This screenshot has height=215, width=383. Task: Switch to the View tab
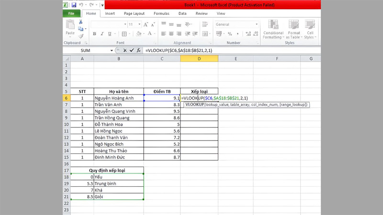click(221, 14)
